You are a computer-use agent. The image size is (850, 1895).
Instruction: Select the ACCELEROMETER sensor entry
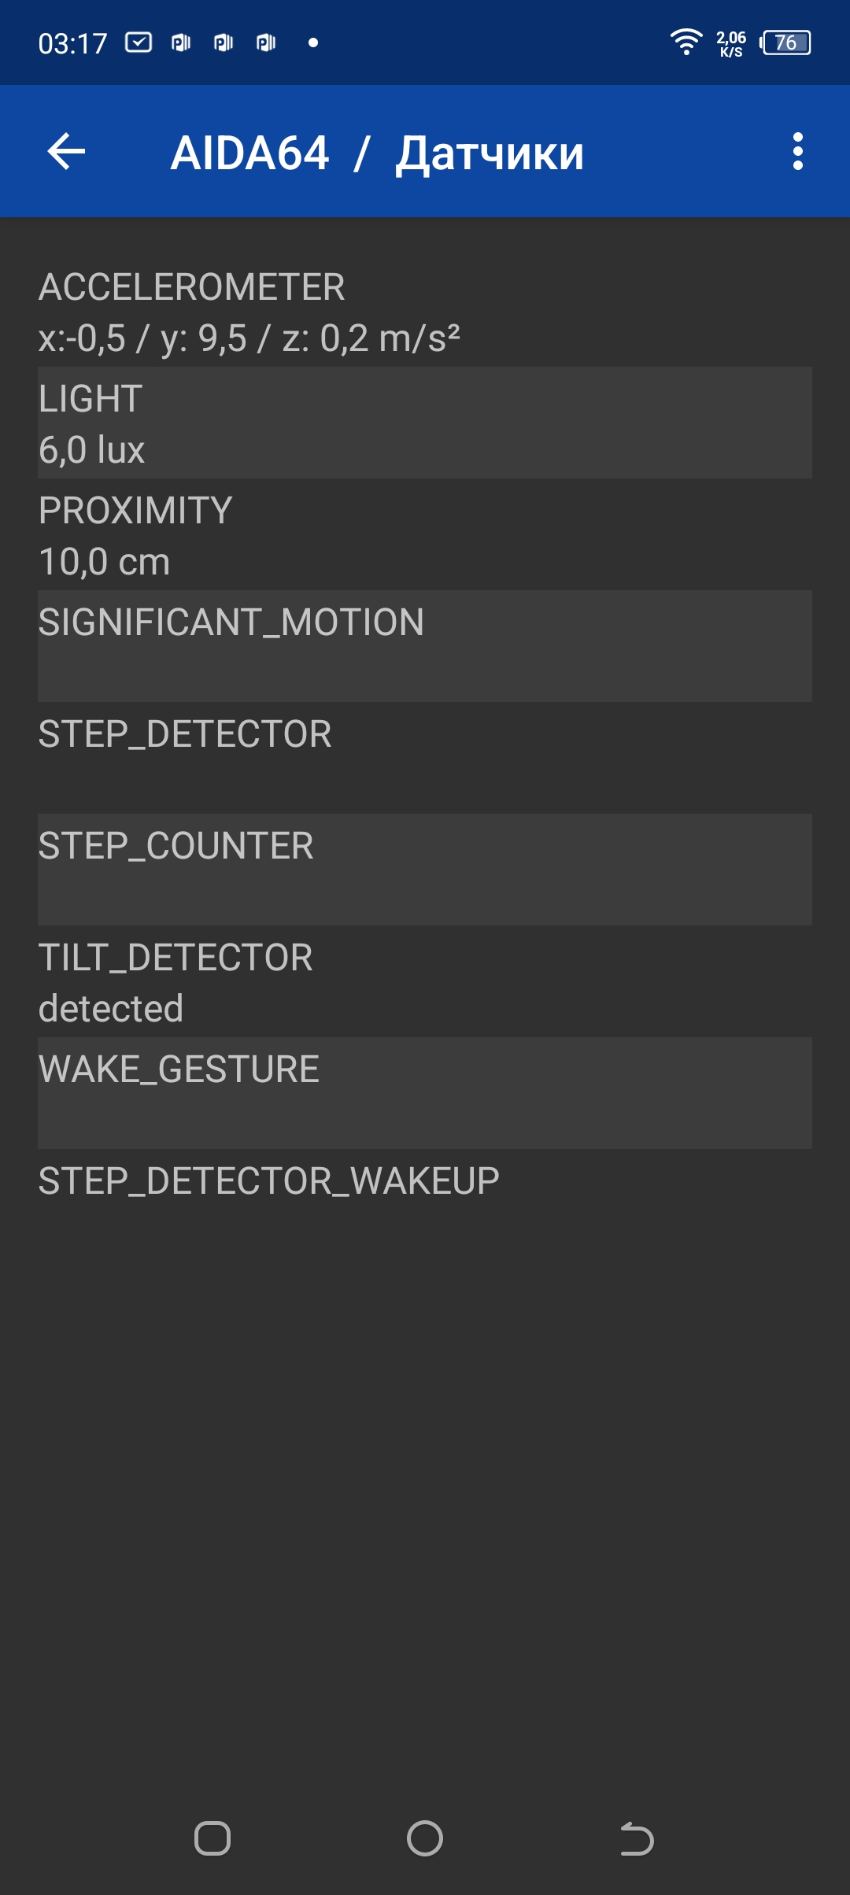tap(425, 312)
